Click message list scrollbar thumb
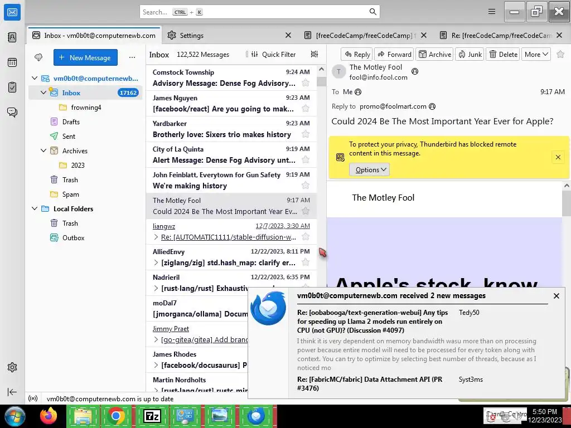Viewport: 571px width, 428px height. (x=321, y=81)
